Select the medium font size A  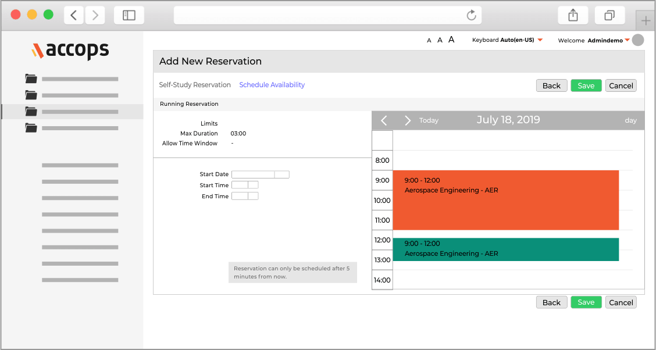440,40
